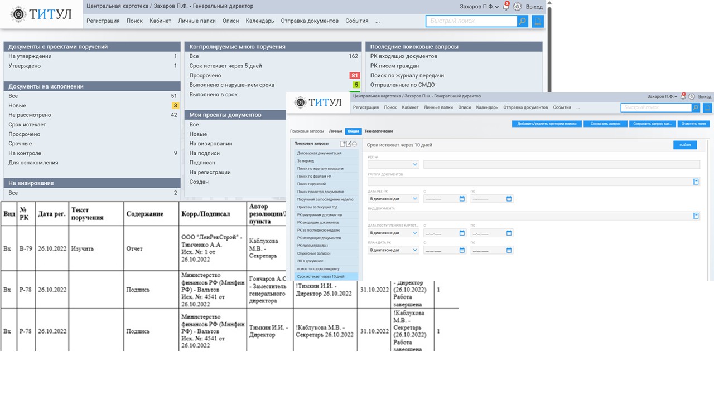The height and width of the screenshot is (401, 714).
Task: Click the blue document icon beside main search
Action: tap(537, 21)
